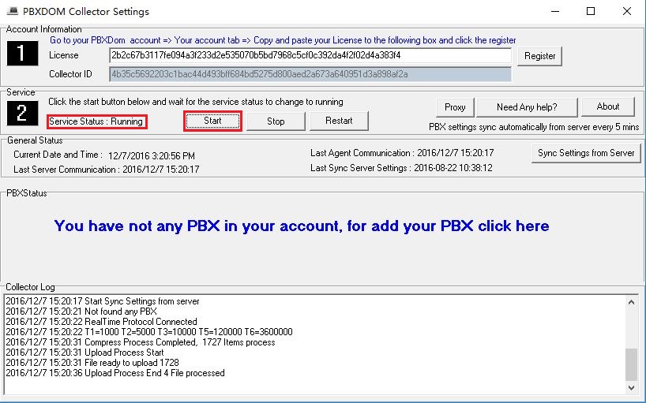The width and height of the screenshot is (646, 403).
Task: Click the Collector Log scroll down arrow
Action: (631, 387)
